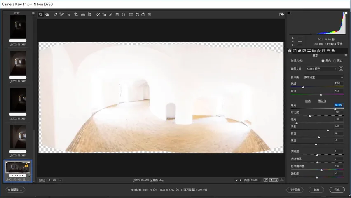Select the _DSC3195.NEF thumbnail

coord(18,26)
